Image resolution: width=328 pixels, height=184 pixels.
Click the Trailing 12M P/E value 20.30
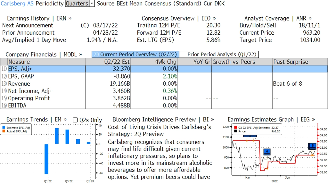(x=213, y=25)
